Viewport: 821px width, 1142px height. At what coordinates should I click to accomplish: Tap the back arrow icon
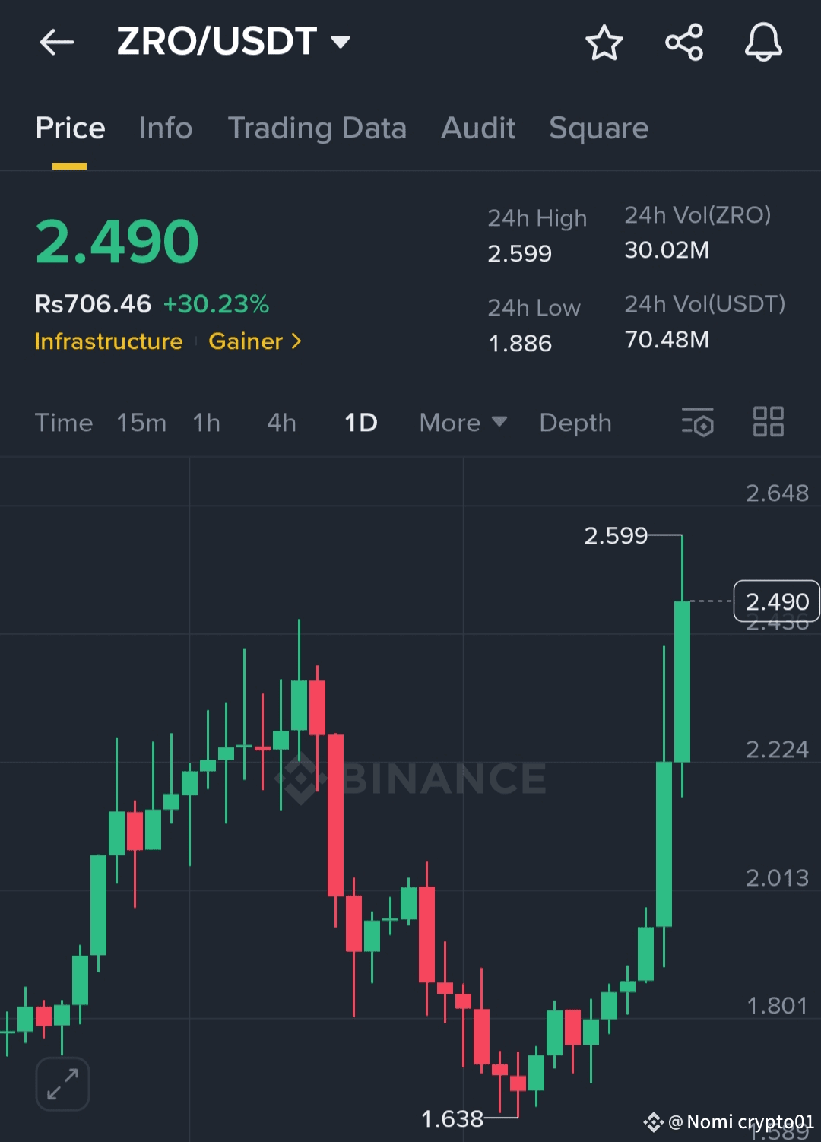pos(57,43)
